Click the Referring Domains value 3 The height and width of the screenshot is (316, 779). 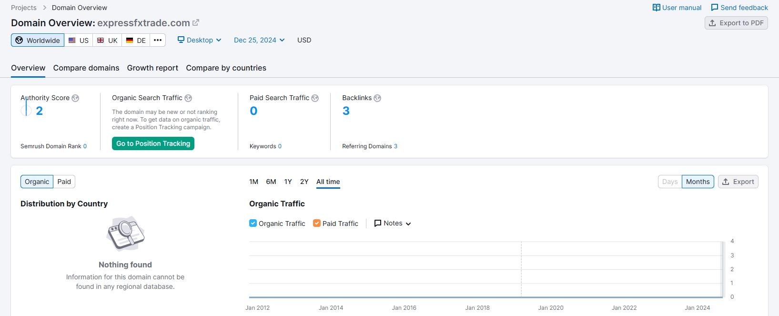coord(395,146)
